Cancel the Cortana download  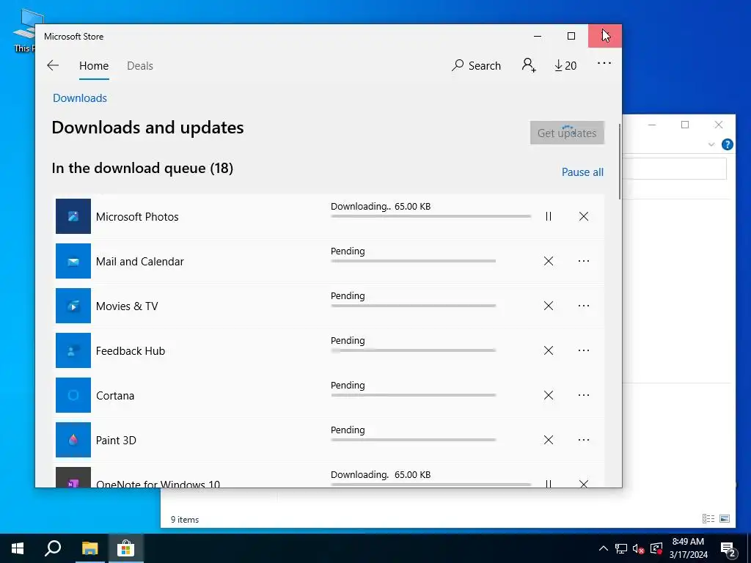coord(549,395)
